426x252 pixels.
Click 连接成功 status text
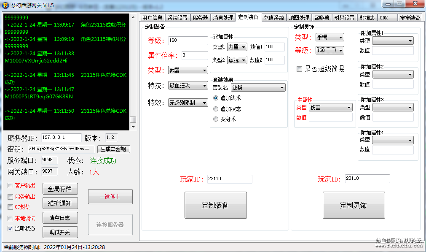tap(103, 160)
